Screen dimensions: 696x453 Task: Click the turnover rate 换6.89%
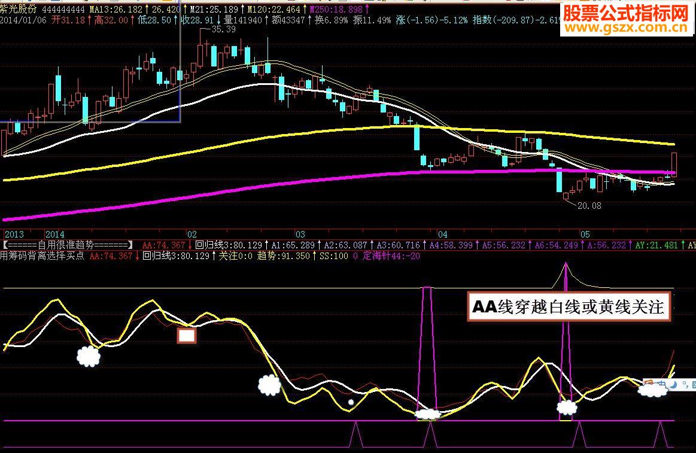click(332, 20)
